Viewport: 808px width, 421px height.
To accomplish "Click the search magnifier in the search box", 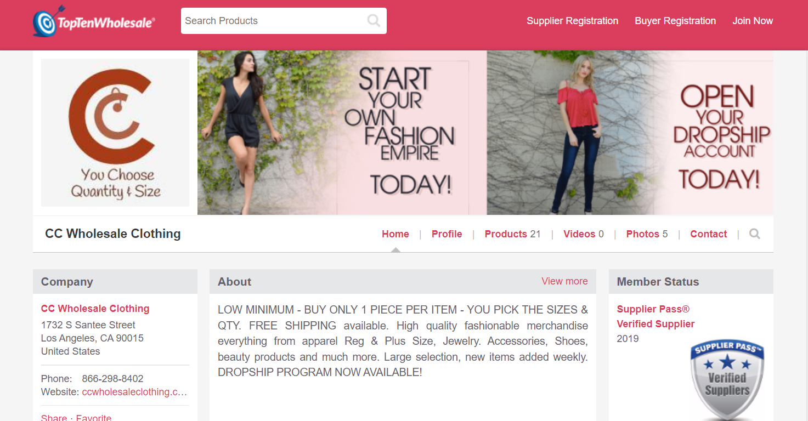I will point(374,21).
